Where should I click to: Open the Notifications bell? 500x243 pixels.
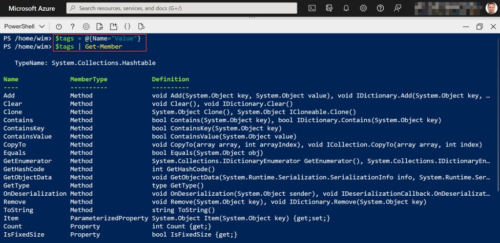346,8
